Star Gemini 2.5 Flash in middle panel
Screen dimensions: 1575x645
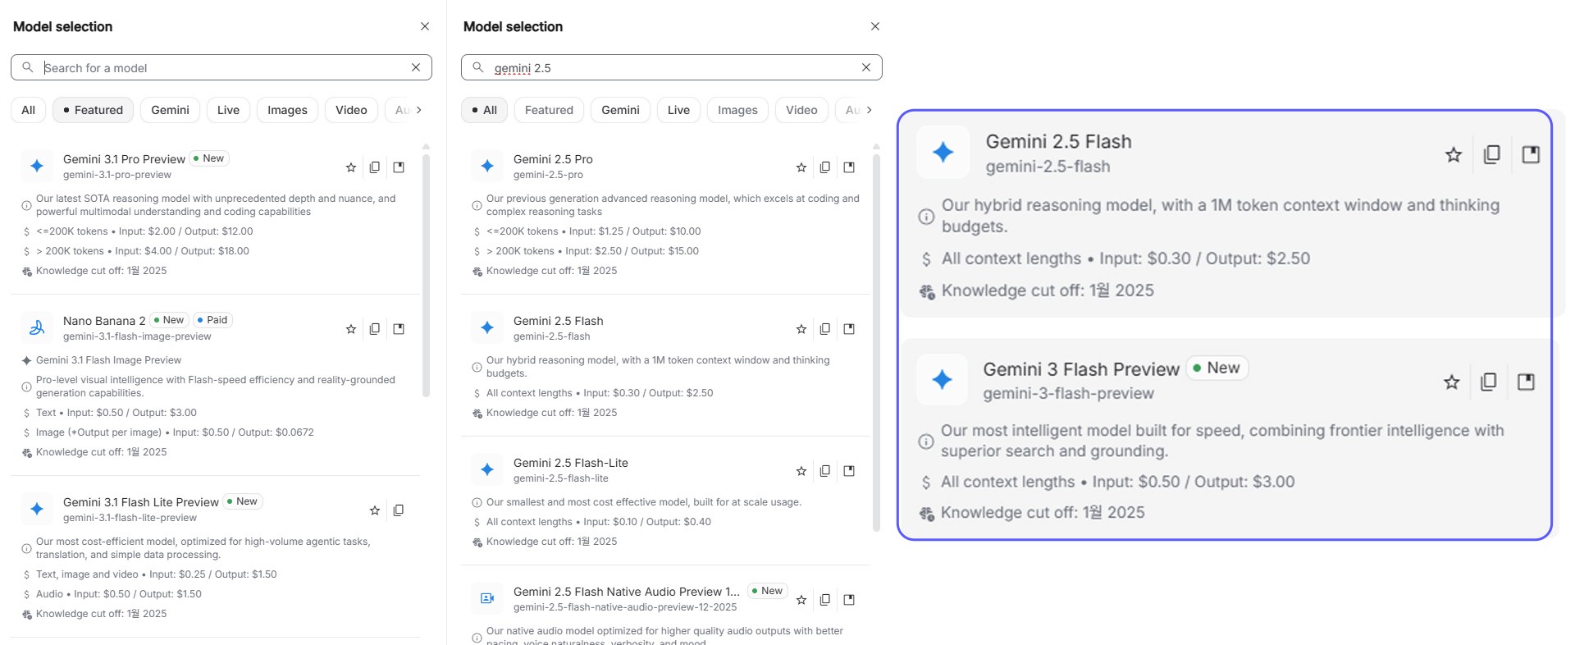point(801,329)
